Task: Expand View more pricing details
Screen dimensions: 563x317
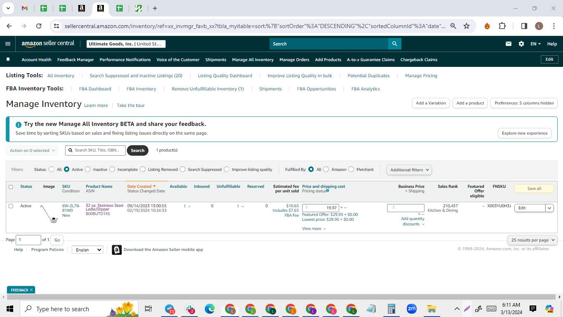Action: tap(314, 229)
